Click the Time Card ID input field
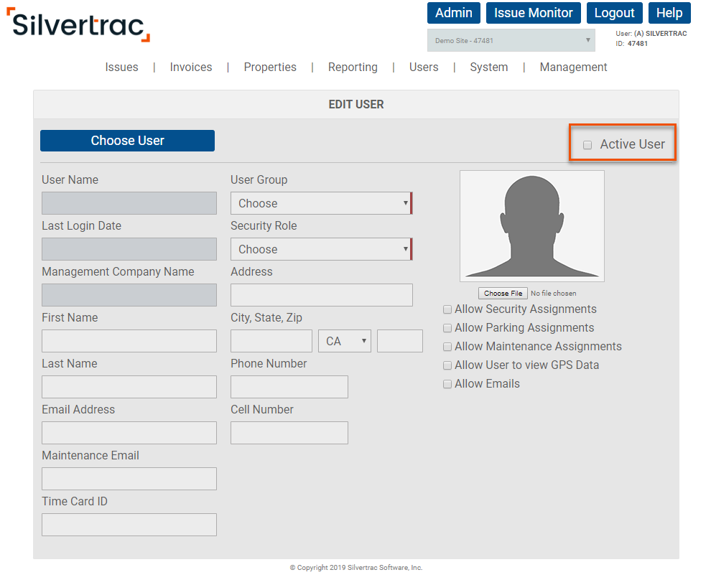Viewport: 711px width, 580px height. click(x=129, y=525)
